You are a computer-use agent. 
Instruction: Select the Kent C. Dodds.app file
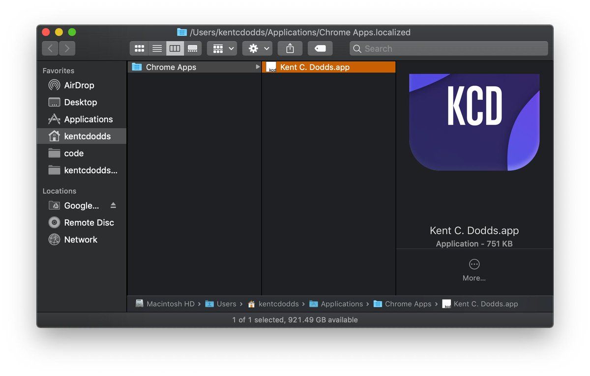pos(315,67)
